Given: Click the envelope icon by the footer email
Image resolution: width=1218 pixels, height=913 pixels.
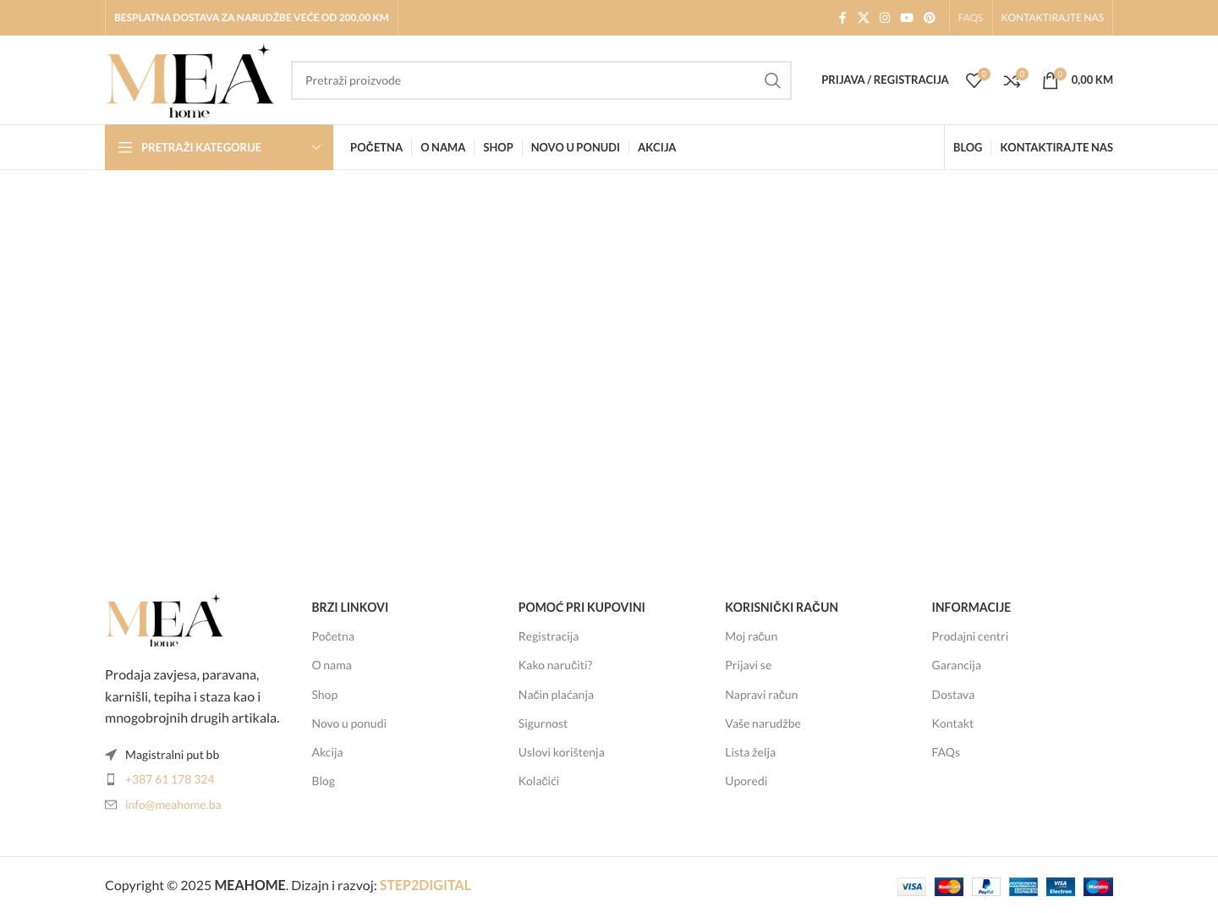Looking at the screenshot, I should pos(111,805).
